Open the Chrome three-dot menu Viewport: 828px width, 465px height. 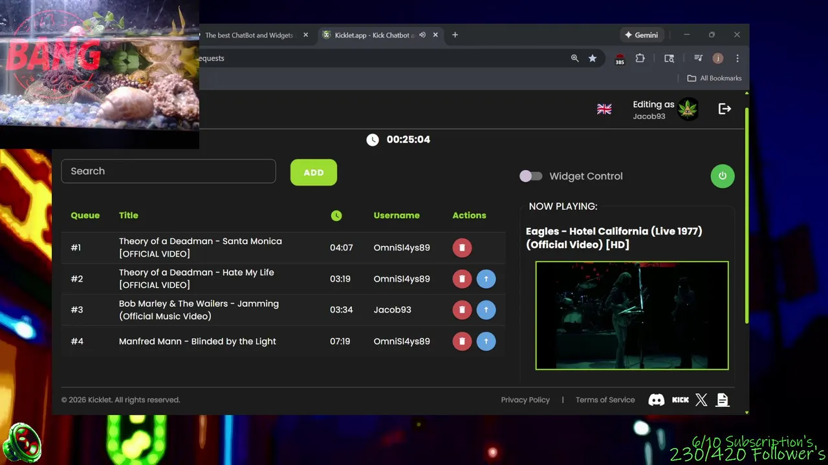tap(737, 58)
